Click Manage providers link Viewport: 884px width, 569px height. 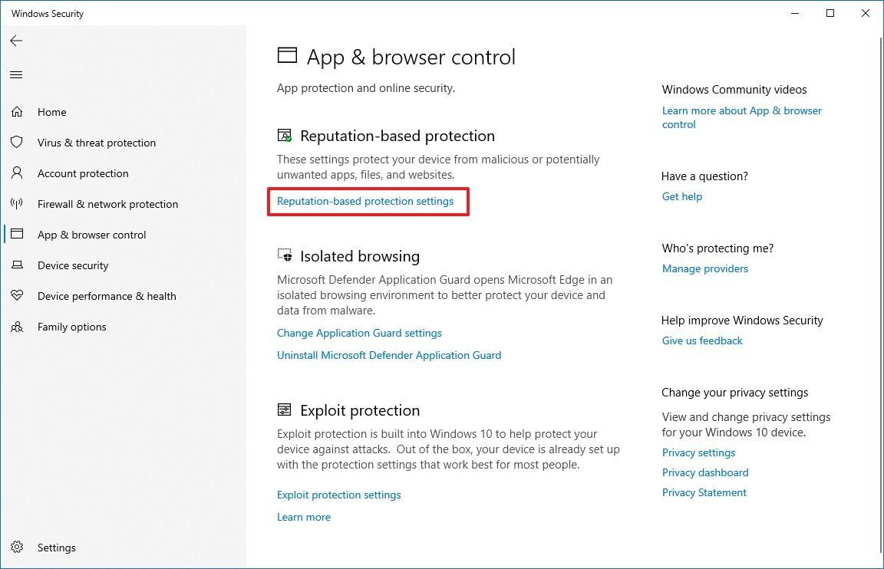(704, 268)
